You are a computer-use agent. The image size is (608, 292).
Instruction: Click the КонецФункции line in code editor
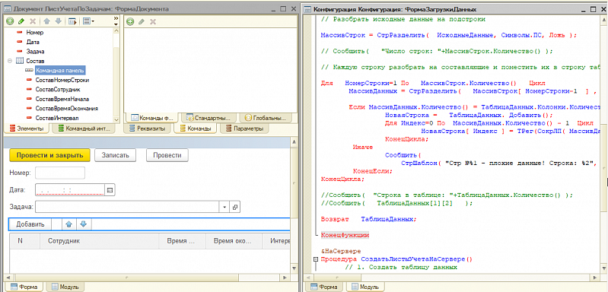point(345,235)
